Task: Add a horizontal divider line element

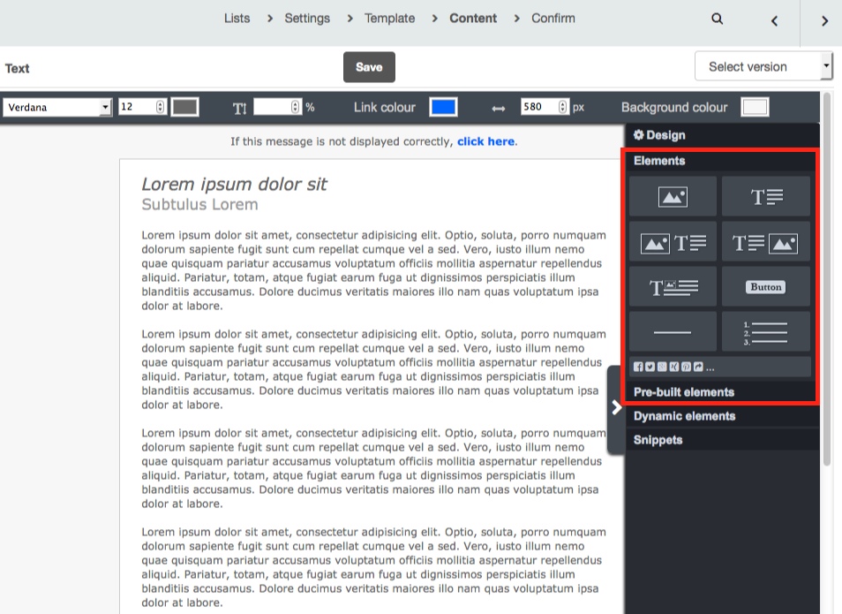Action: (673, 332)
